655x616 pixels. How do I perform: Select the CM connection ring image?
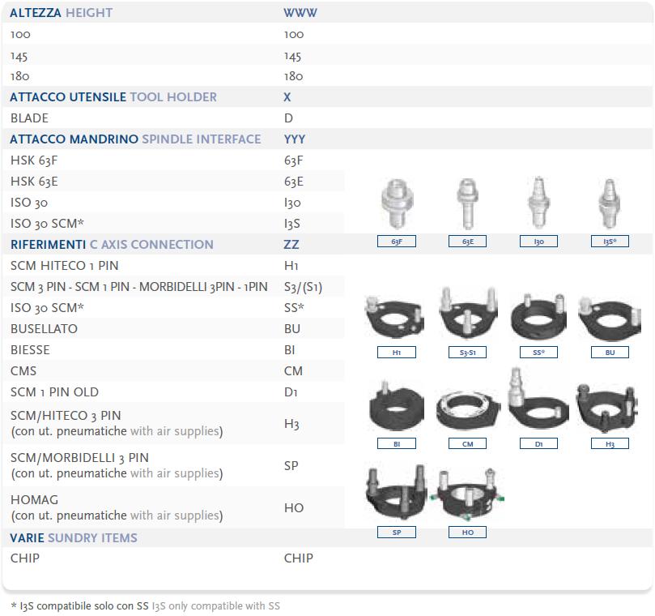pos(467,409)
